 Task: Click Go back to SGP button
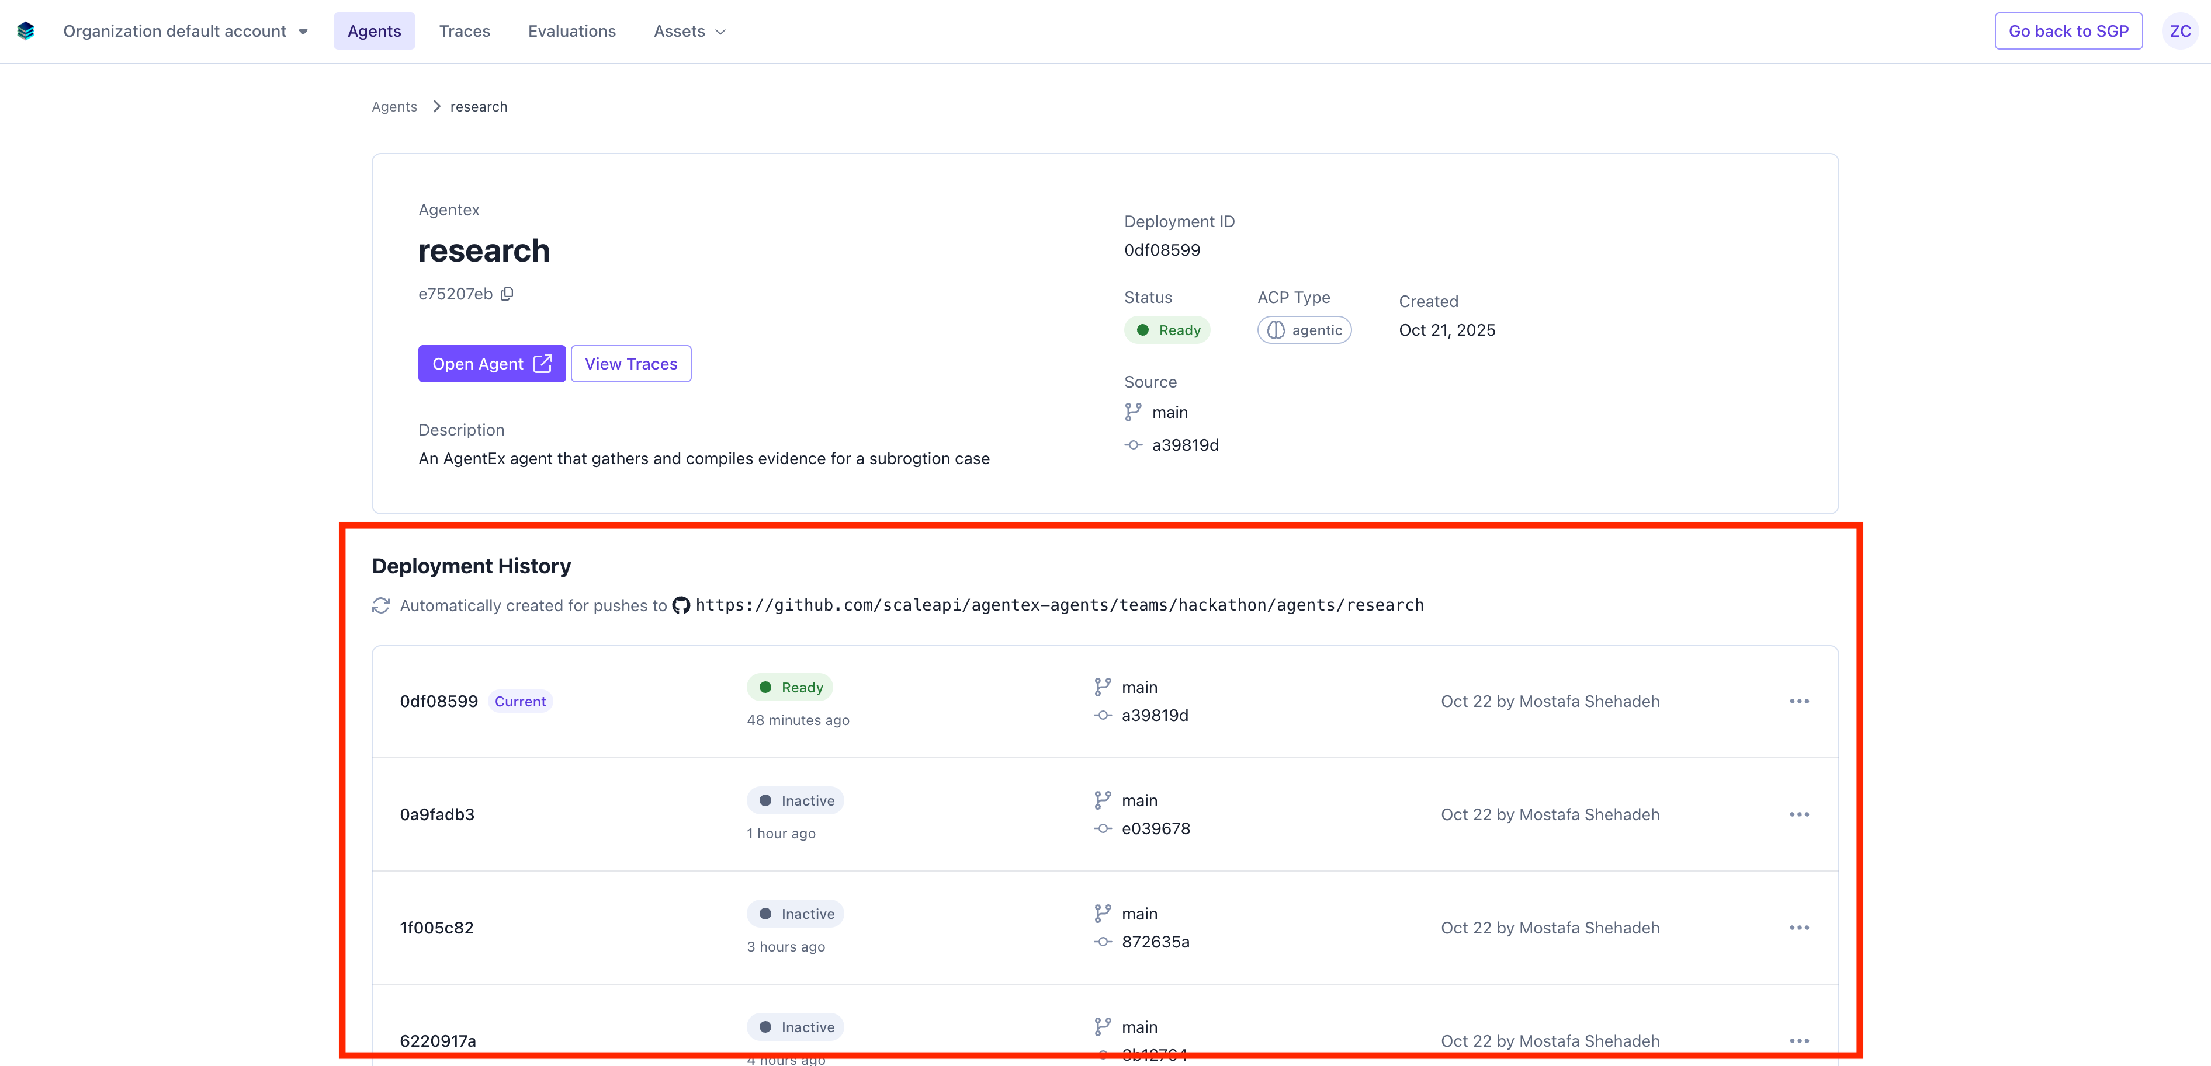[2068, 31]
